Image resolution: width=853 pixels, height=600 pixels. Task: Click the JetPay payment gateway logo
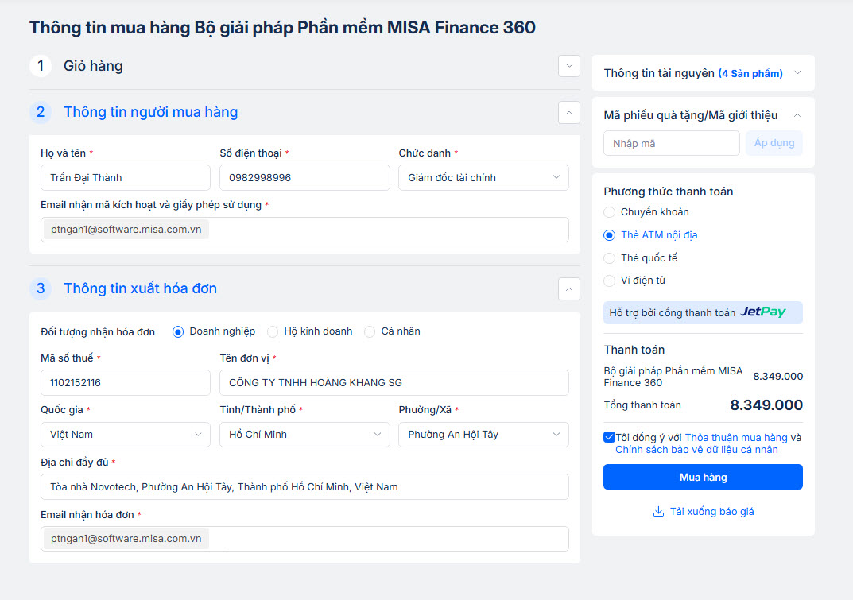click(x=762, y=312)
